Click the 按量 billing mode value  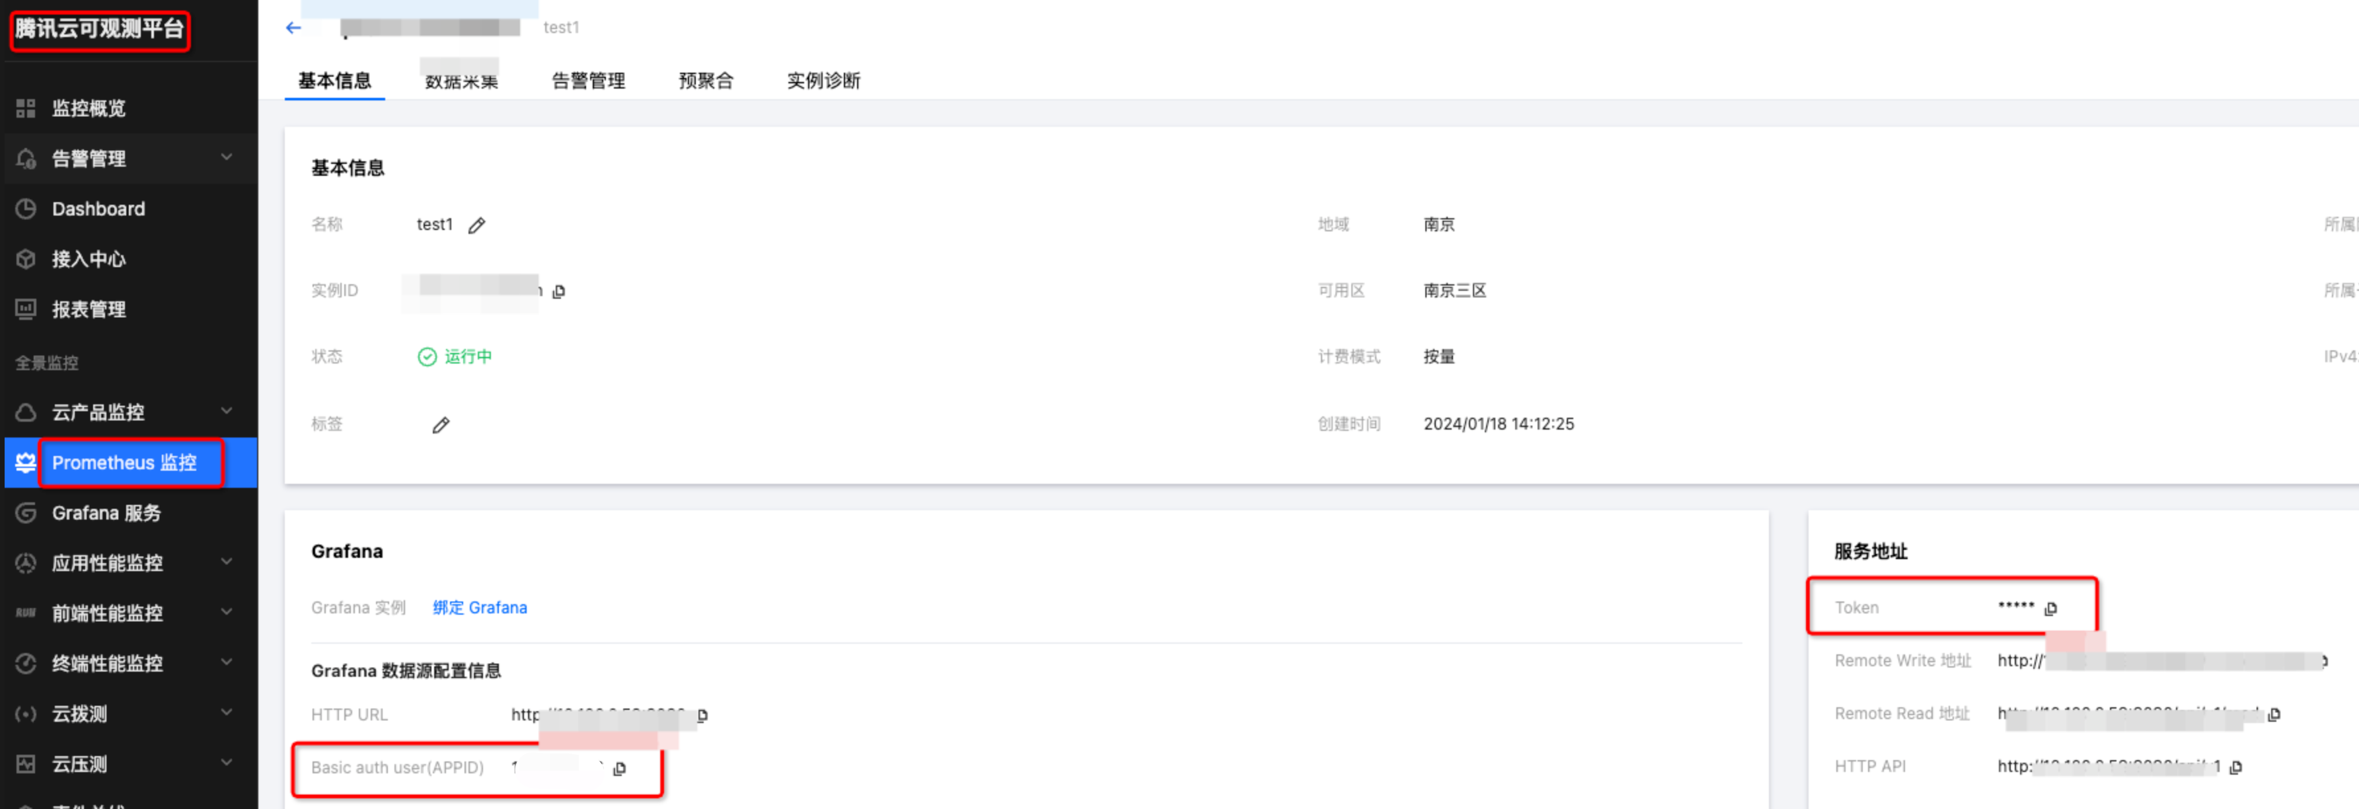tap(1439, 356)
